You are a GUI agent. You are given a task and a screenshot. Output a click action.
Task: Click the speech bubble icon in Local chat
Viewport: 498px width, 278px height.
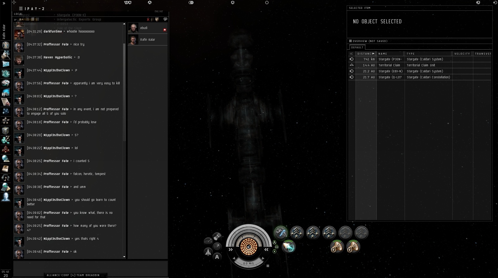(165, 19)
